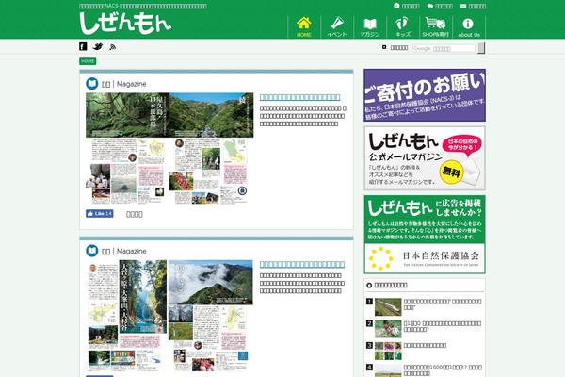This screenshot has width=565, height=377.
Task: Click the book icon of first Magazine article
Action: coord(92,83)
